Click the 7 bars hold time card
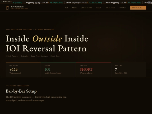The image size is (152, 114). [x=129, y=70]
